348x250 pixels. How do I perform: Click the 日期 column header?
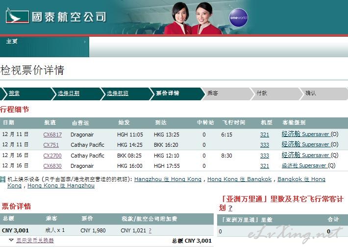[9, 122]
